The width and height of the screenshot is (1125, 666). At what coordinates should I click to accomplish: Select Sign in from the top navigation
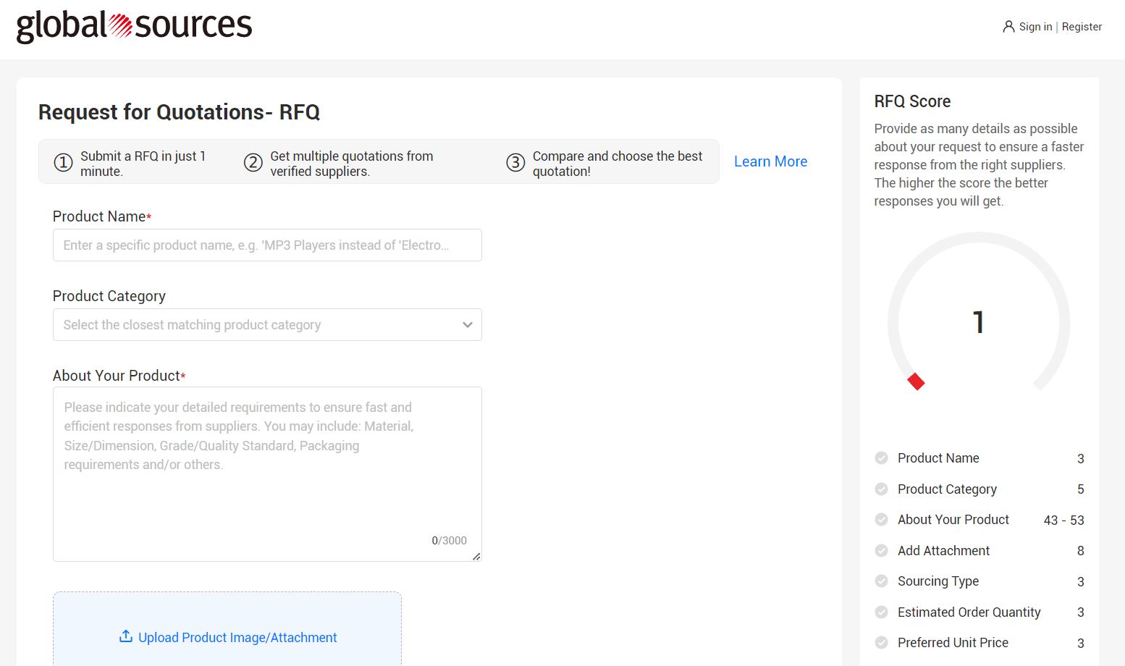[x=1035, y=26]
